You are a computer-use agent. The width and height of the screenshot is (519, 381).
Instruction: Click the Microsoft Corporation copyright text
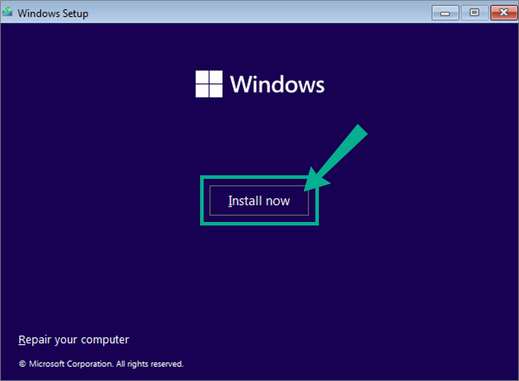click(101, 364)
